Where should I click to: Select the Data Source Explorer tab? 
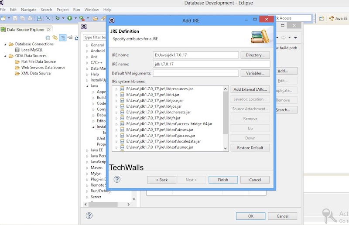[x=26, y=30]
